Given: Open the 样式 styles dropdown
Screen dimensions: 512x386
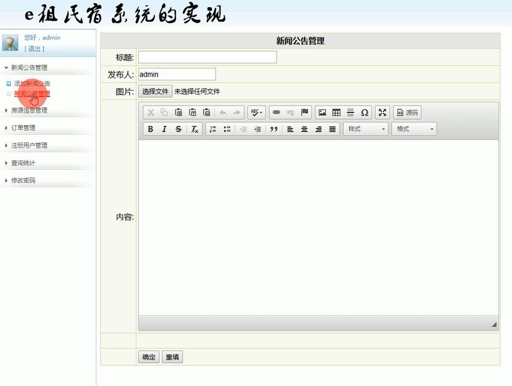Looking at the screenshot, I should click(x=366, y=129).
